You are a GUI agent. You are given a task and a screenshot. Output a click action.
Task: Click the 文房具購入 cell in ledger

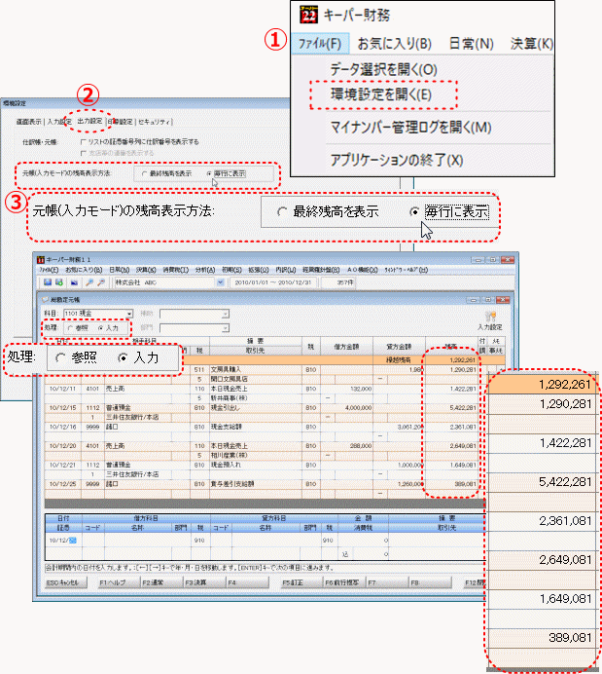256,370
